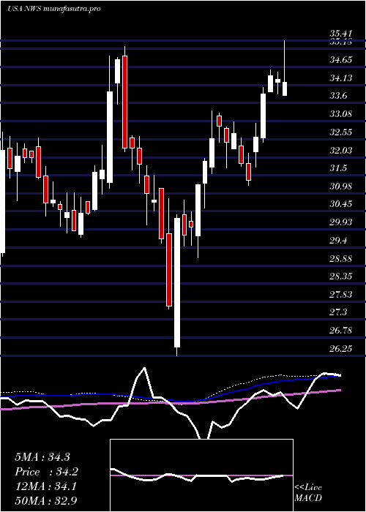The image size is (366, 512).
Task: Click the 26.78 price axis label
Action: coord(340,331)
